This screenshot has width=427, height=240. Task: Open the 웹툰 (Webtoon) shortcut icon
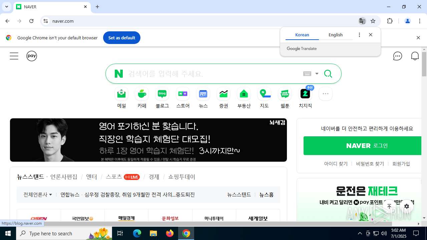(x=285, y=94)
